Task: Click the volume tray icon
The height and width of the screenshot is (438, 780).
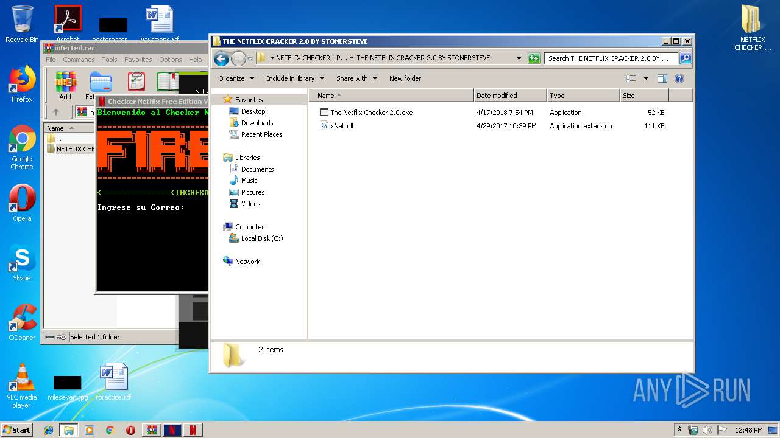Action: [707, 430]
